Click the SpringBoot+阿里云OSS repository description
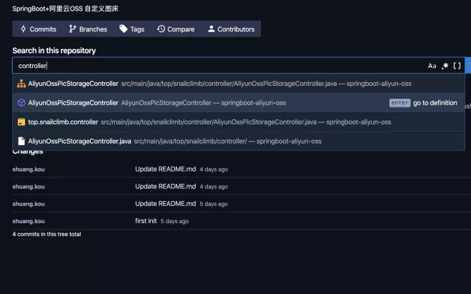 coord(66,9)
